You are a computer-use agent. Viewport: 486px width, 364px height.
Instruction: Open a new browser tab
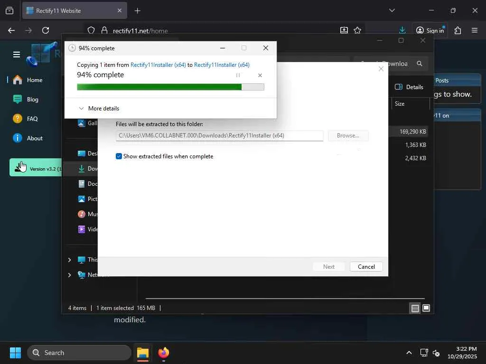[137, 11]
